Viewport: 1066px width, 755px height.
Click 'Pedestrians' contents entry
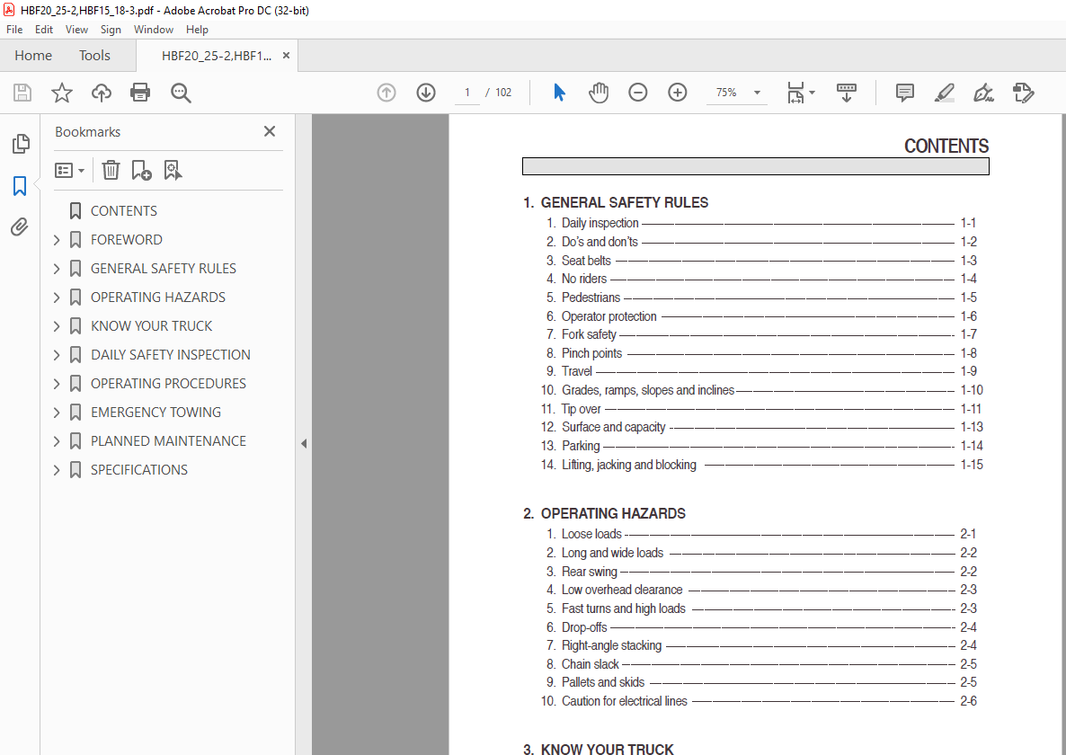(x=591, y=298)
